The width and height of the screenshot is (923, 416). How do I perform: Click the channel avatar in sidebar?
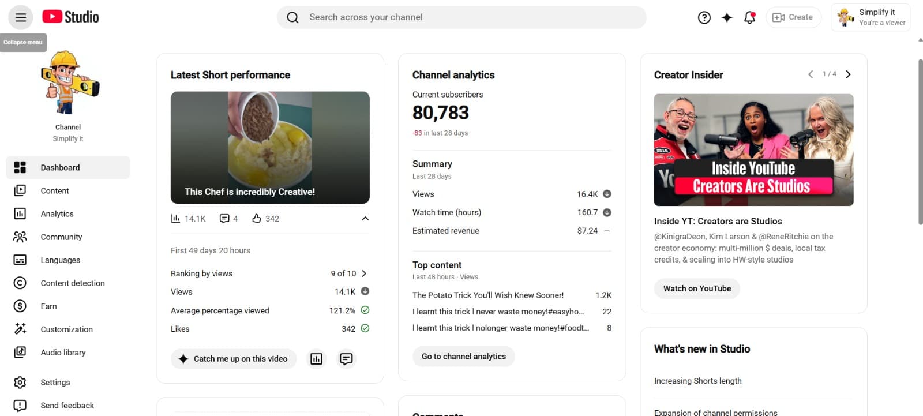coord(69,82)
